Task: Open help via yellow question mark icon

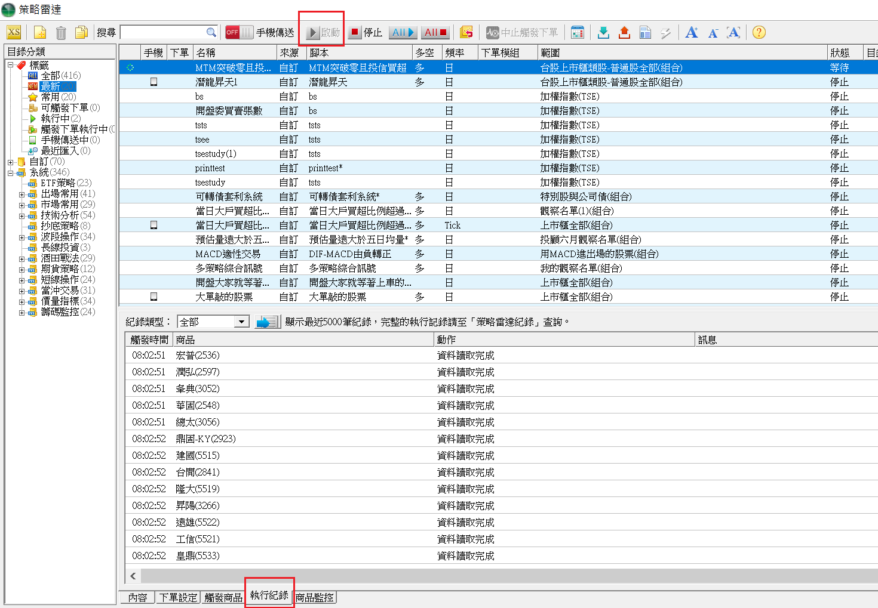Action: click(x=759, y=32)
